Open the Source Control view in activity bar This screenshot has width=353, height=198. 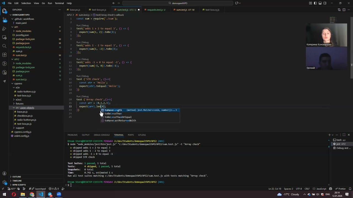(x=4, y=20)
